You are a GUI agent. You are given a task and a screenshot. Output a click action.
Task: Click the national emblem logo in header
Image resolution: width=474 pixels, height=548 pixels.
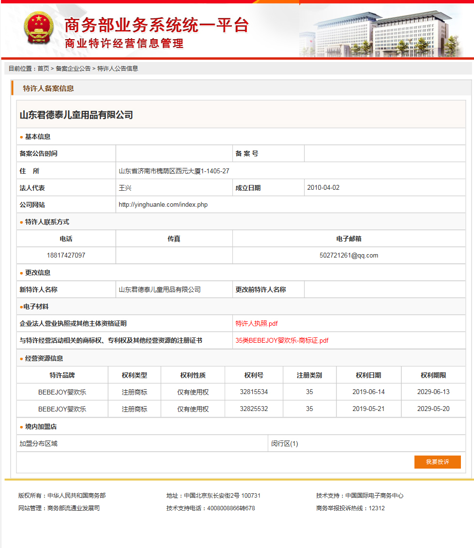click(x=38, y=28)
